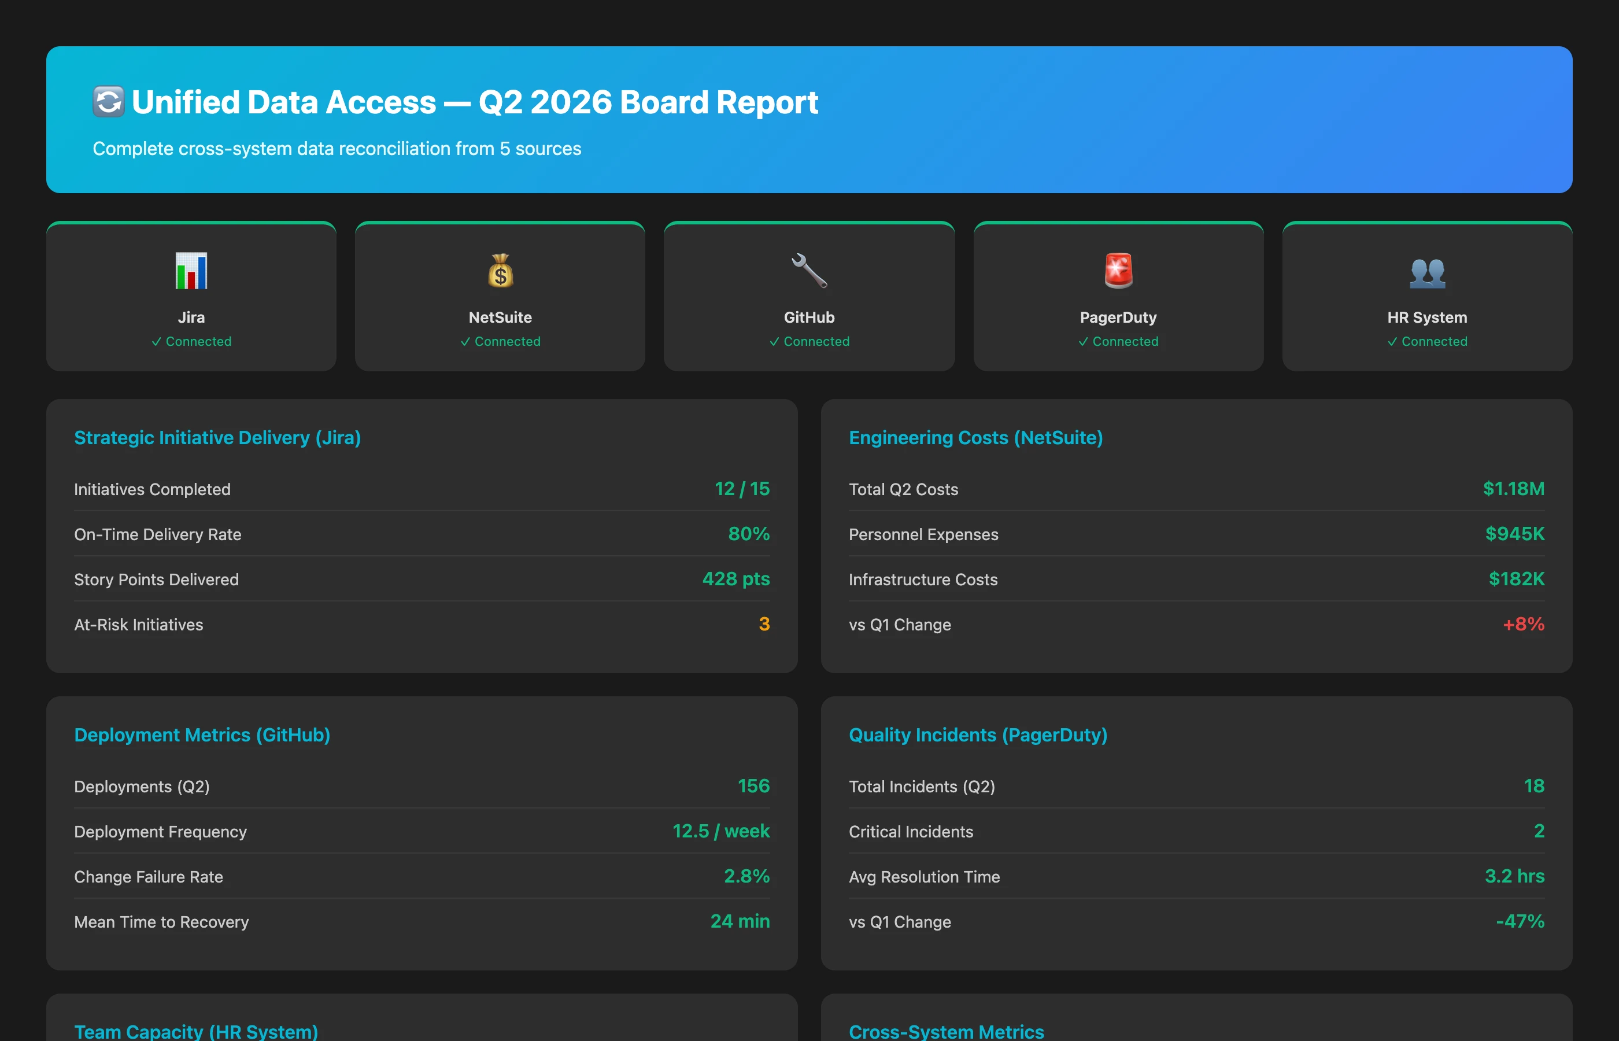
Task: Click the 3.2 hrs resolution value
Action: [1514, 877]
